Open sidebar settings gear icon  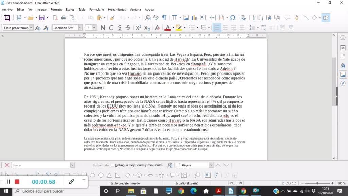coord(343,38)
